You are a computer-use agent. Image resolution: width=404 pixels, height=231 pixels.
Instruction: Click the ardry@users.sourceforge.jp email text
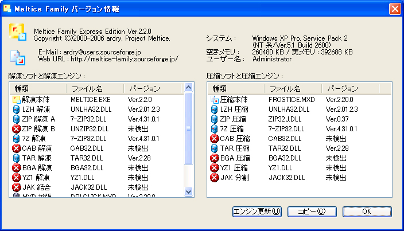(102, 52)
